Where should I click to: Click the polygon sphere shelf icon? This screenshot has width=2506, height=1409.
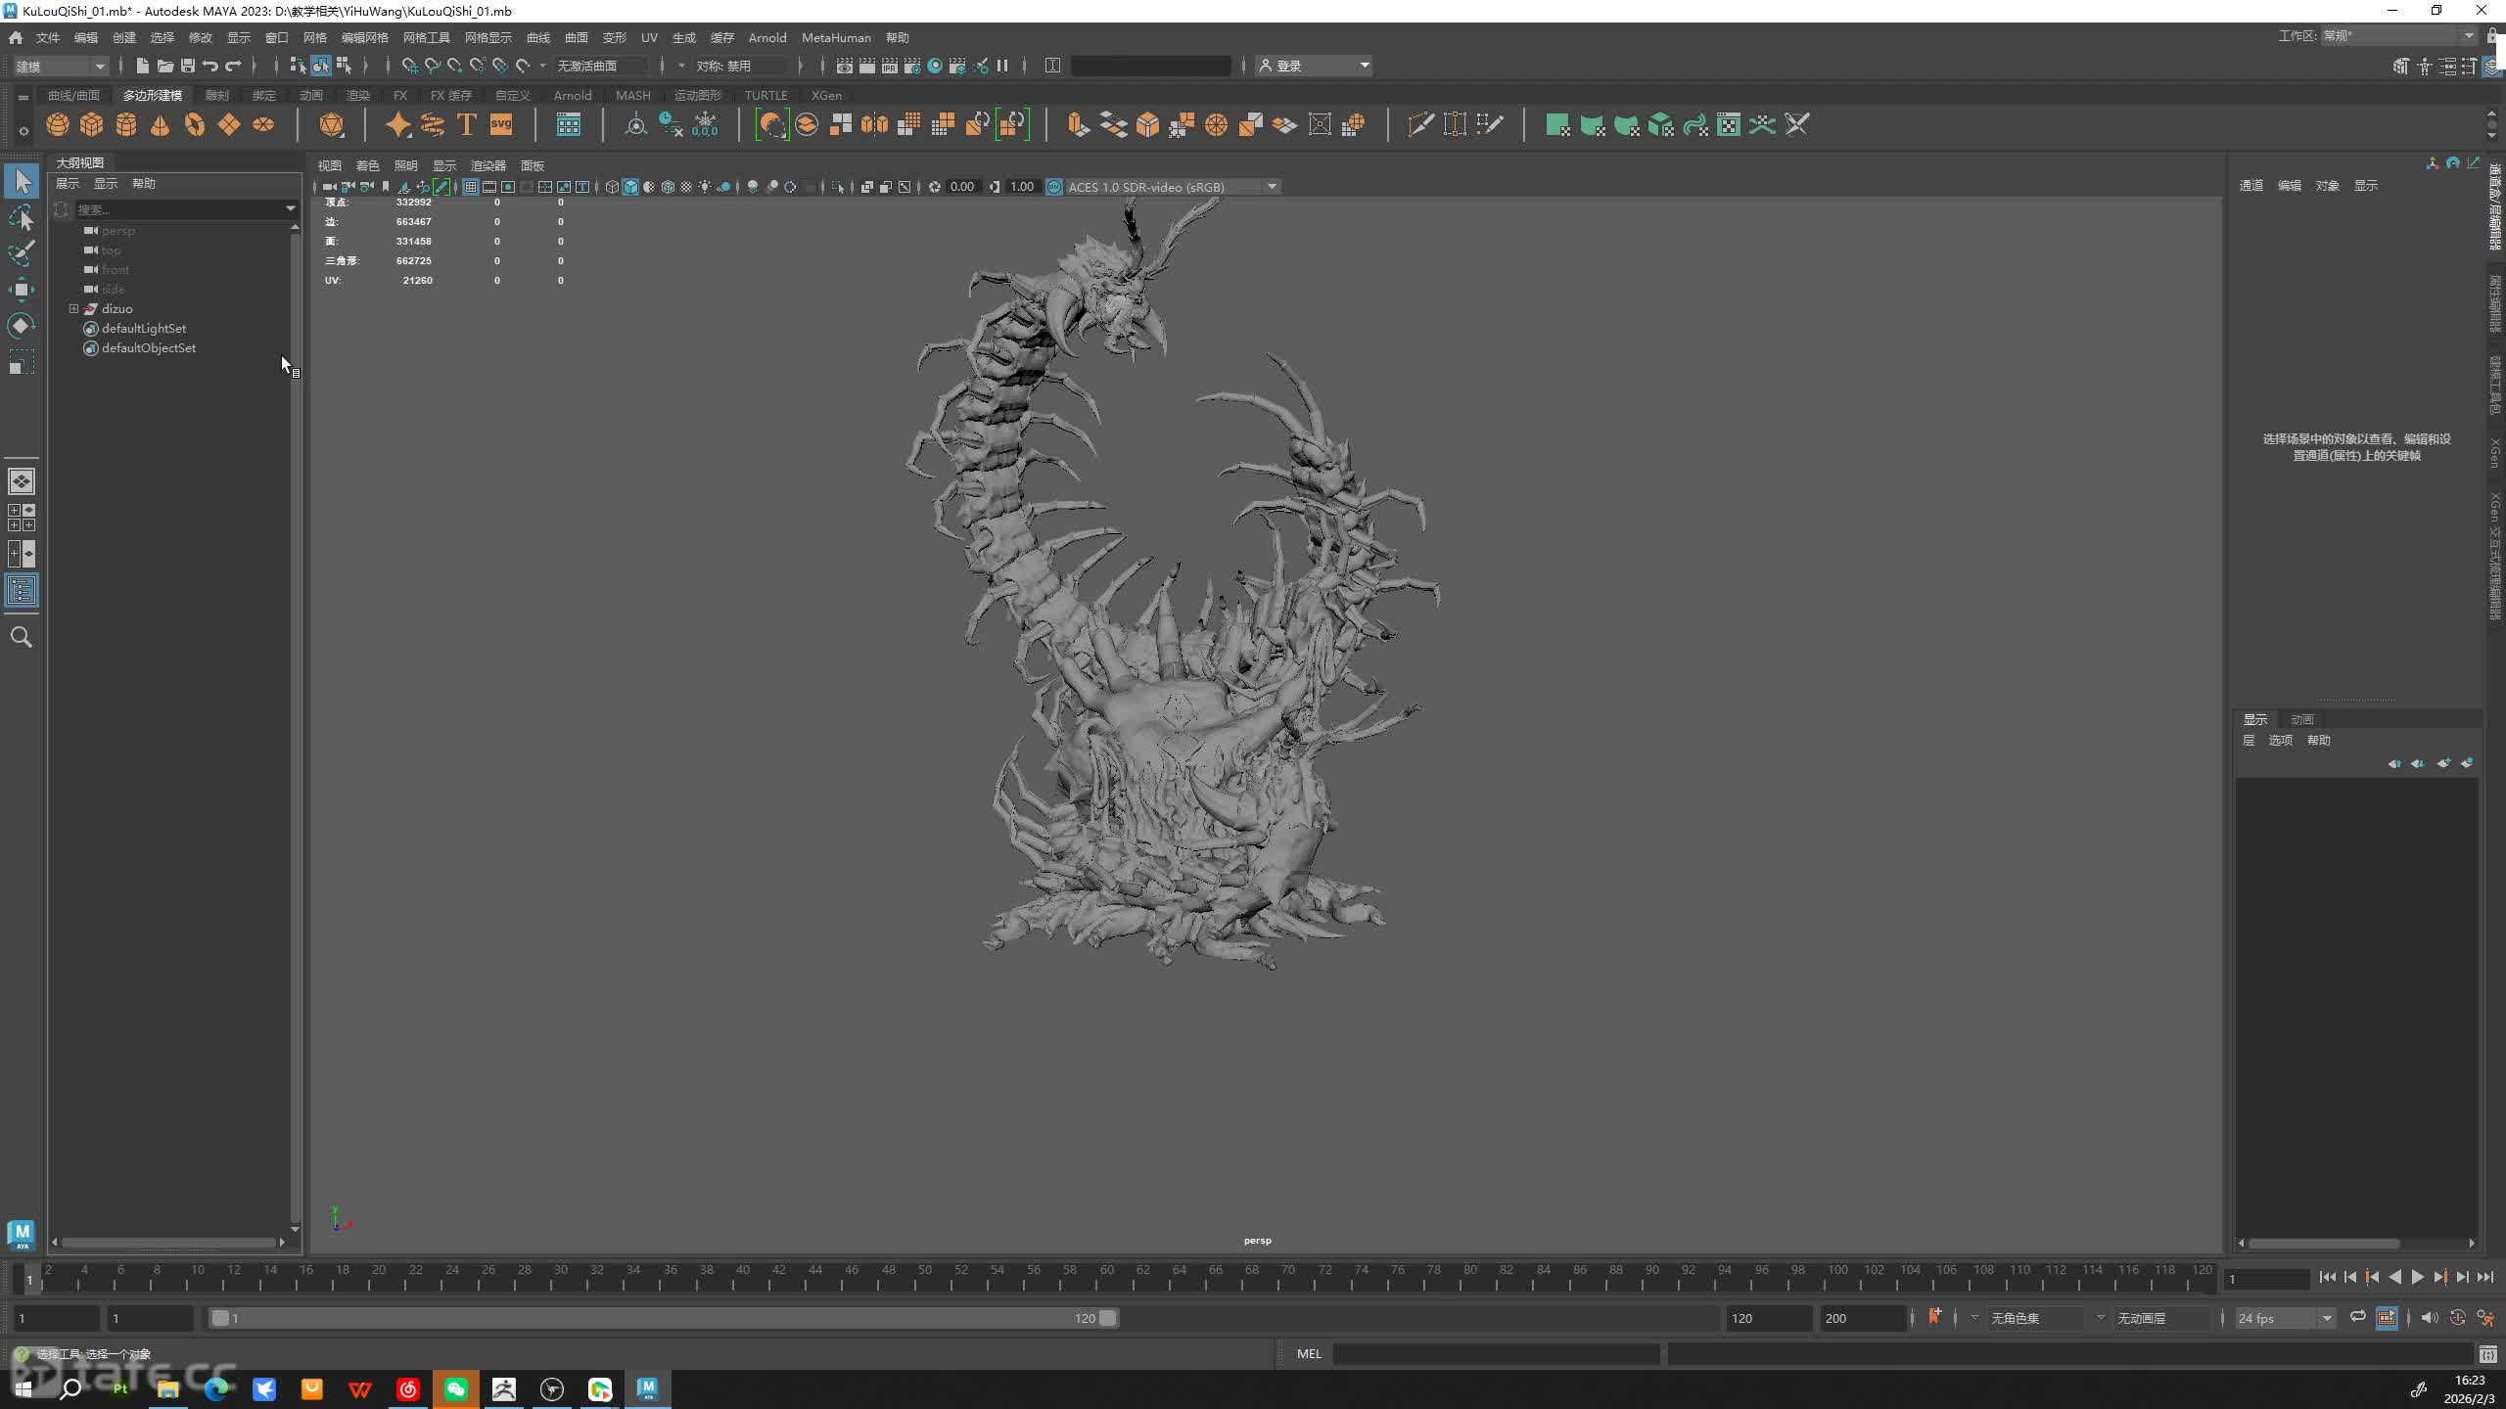[58, 124]
